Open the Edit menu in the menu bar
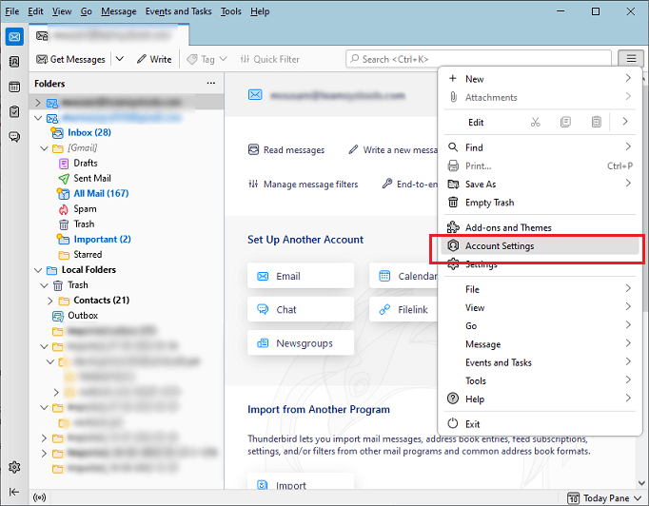 (35, 11)
